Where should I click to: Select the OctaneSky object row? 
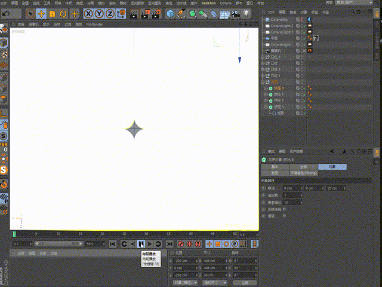(279, 20)
